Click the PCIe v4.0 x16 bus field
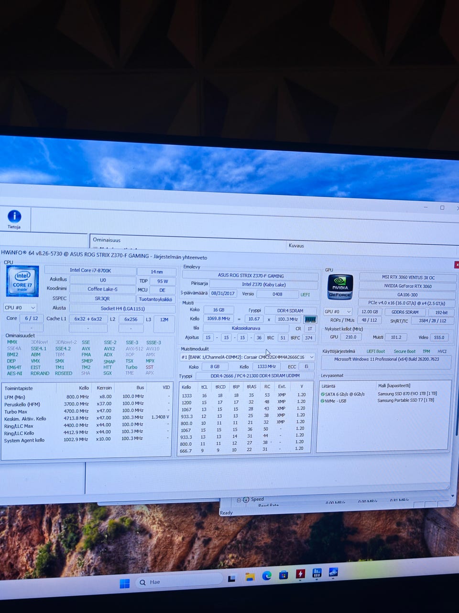The width and height of the screenshot is (459, 613). coord(407,303)
